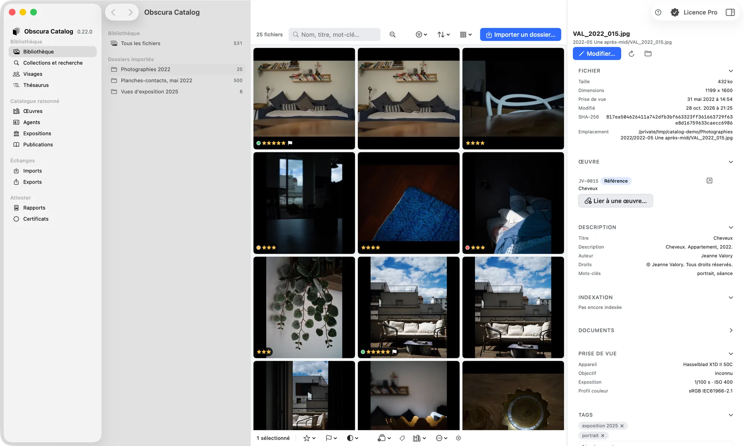Image resolution: width=744 pixels, height=446 pixels.
Task: Reveal file with the folder icon
Action: (x=648, y=54)
